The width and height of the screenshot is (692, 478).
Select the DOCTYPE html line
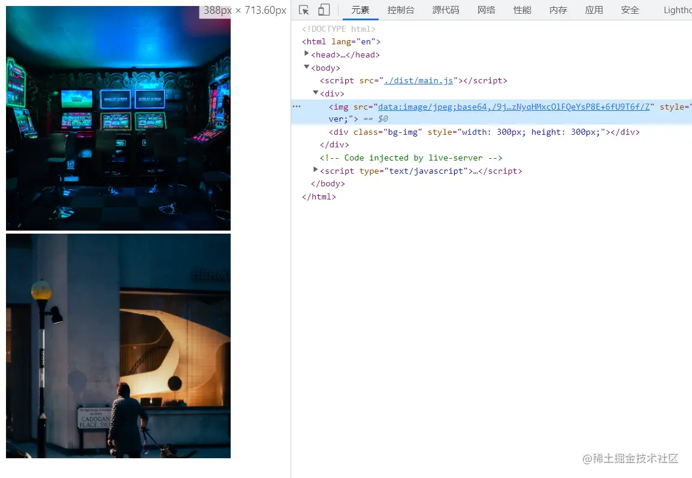coord(339,29)
